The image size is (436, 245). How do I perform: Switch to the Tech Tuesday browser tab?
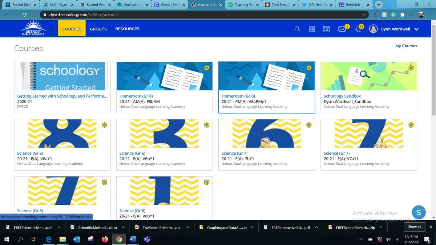point(279,5)
